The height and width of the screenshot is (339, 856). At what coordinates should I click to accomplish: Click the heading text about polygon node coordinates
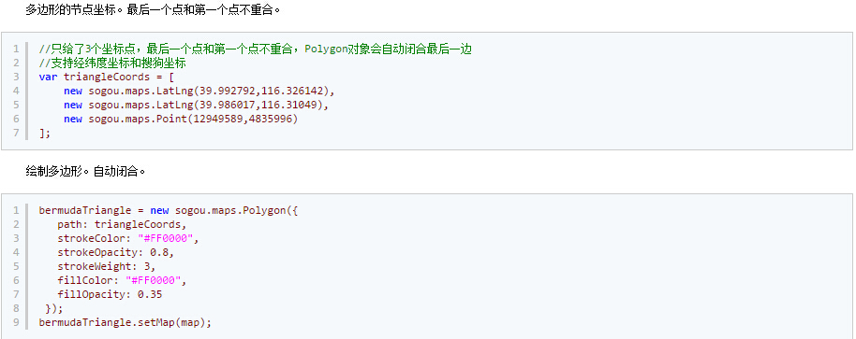click(x=154, y=9)
